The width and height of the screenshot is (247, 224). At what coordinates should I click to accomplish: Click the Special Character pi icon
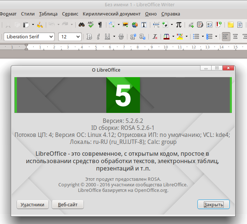[x=179, y=25]
